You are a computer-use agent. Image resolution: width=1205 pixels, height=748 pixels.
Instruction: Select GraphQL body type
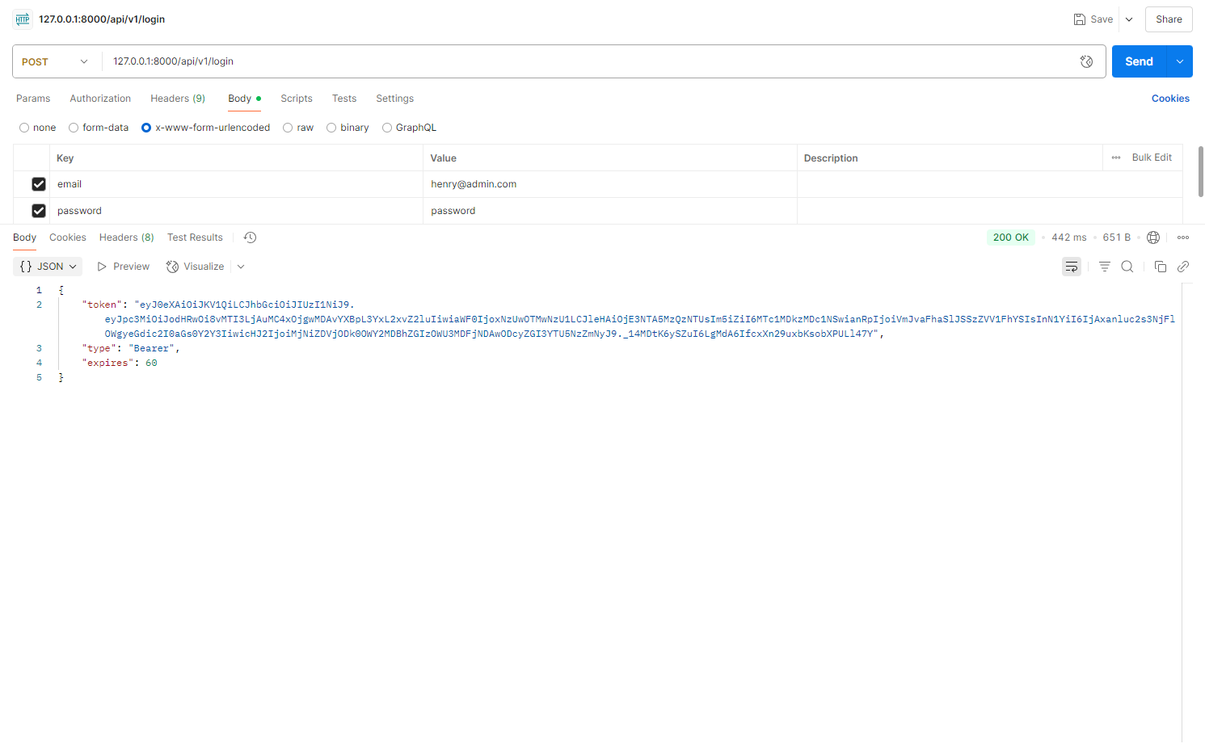[x=387, y=128]
